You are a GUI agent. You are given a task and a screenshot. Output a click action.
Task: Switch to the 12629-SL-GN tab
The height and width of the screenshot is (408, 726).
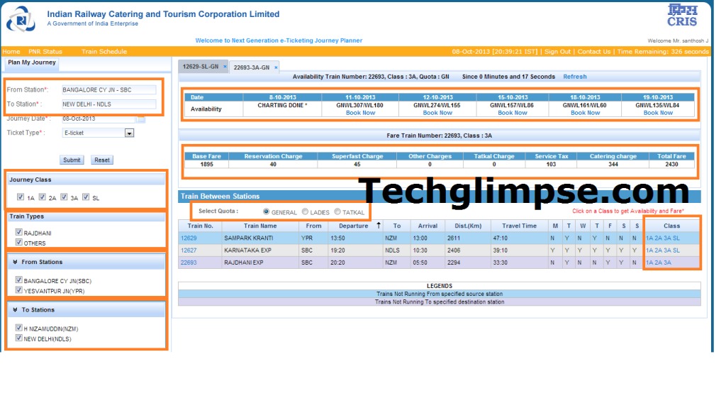[x=201, y=67]
